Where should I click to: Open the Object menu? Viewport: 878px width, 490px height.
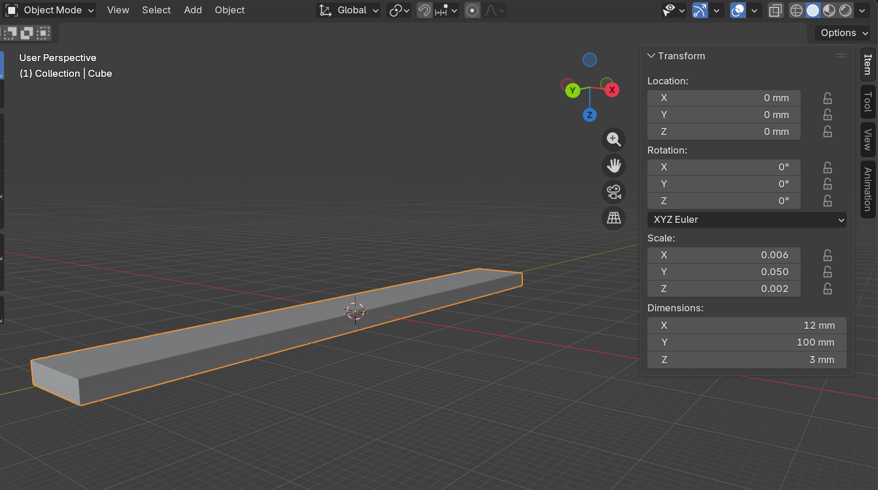click(230, 10)
